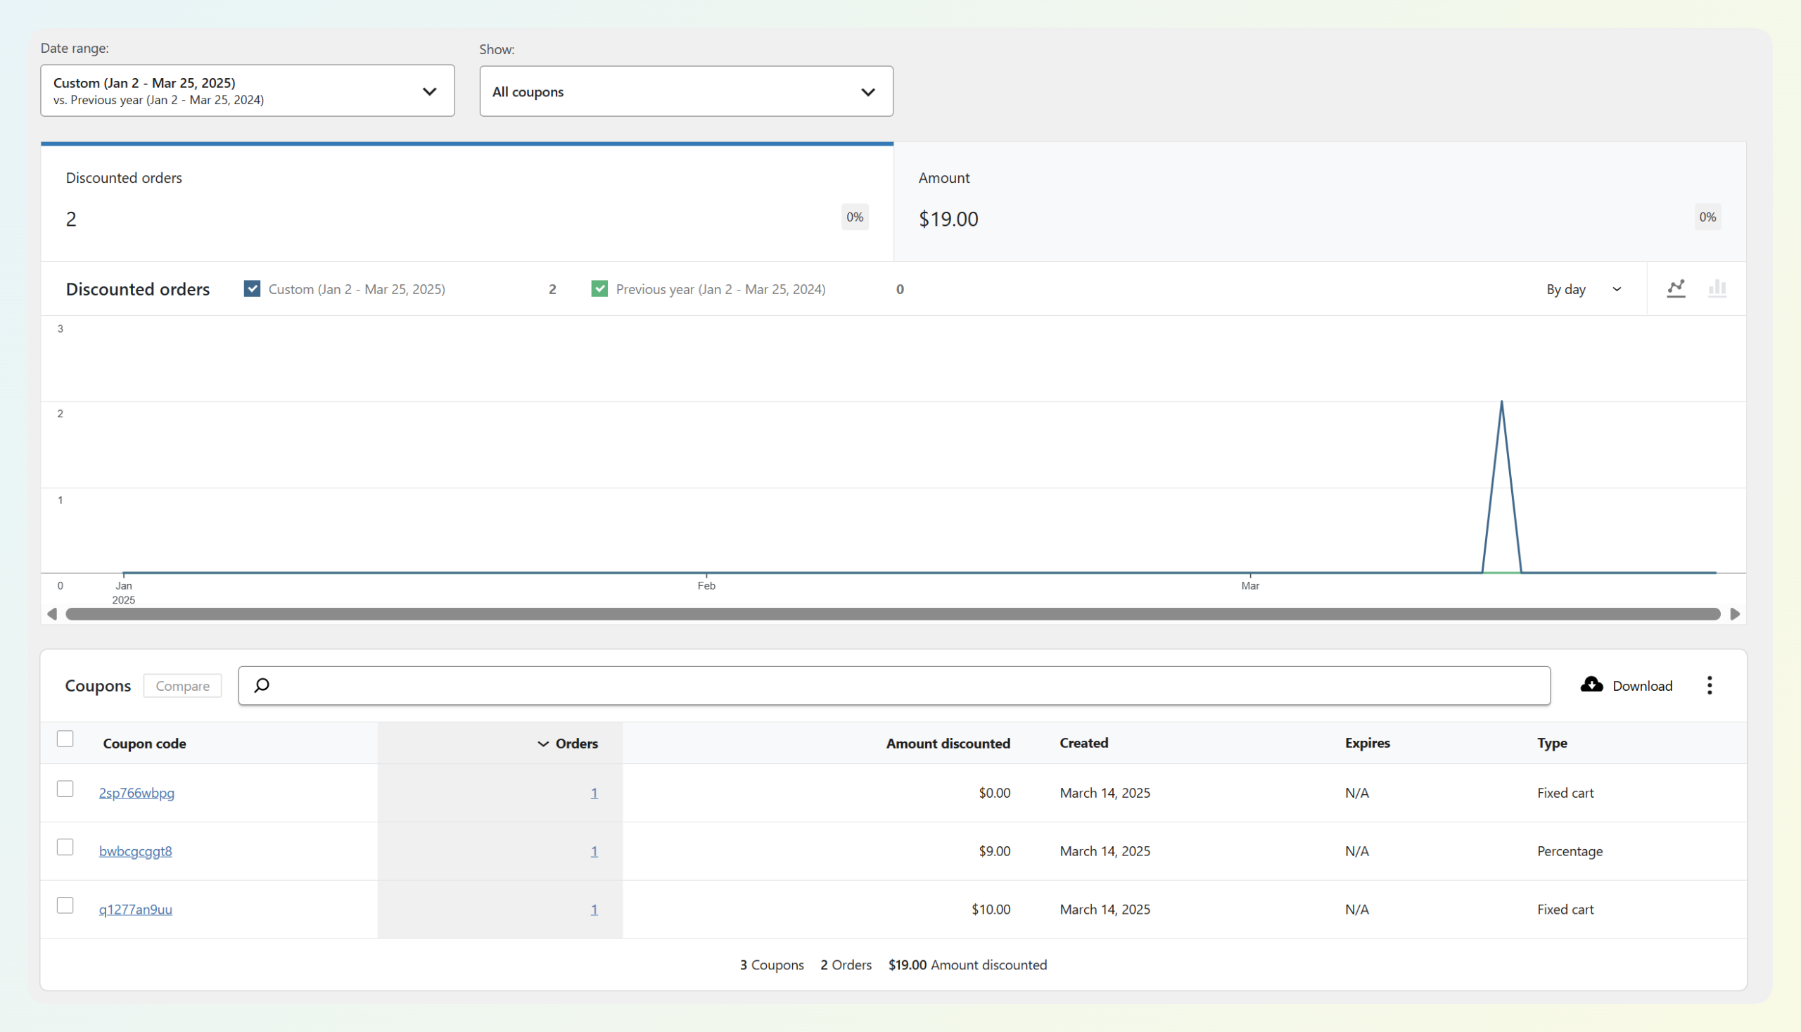Image resolution: width=1801 pixels, height=1032 pixels.
Task: Open coupon link 2sp766wbpg
Action: click(x=136, y=793)
